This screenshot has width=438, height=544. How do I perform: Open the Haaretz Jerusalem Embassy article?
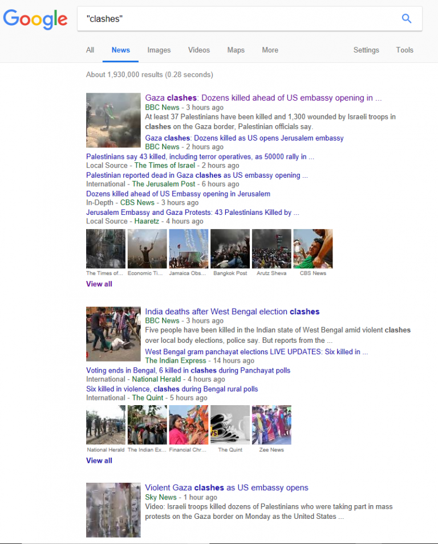[x=192, y=212]
